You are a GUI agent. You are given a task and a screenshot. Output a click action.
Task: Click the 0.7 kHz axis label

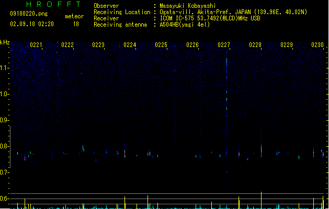pos(4,172)
